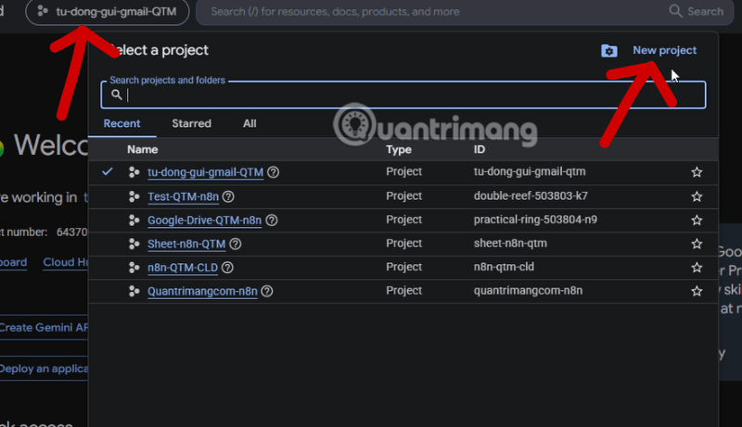Select the ID text n8n-qtm-cld
The height and width of the screenshot is (427, 742).
click(x=504, y=267)
